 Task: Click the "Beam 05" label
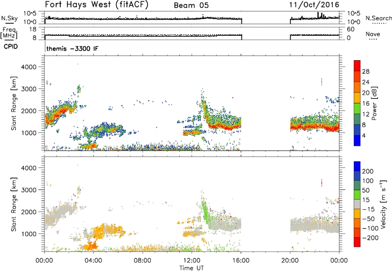pyautogui.click(x=191, y=5)
